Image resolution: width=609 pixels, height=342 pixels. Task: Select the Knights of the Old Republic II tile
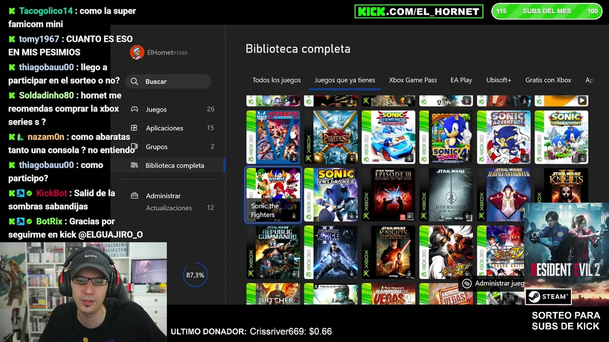tap(561, 186)
